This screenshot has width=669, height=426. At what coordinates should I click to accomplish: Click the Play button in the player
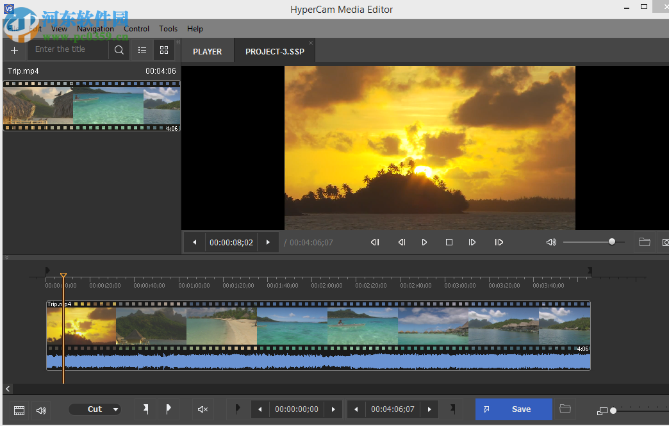(424, 242)
